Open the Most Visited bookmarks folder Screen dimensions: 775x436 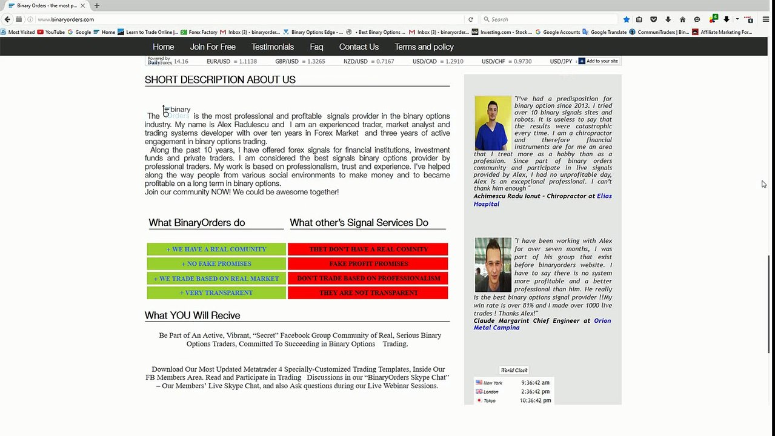[x=18, y=32]
